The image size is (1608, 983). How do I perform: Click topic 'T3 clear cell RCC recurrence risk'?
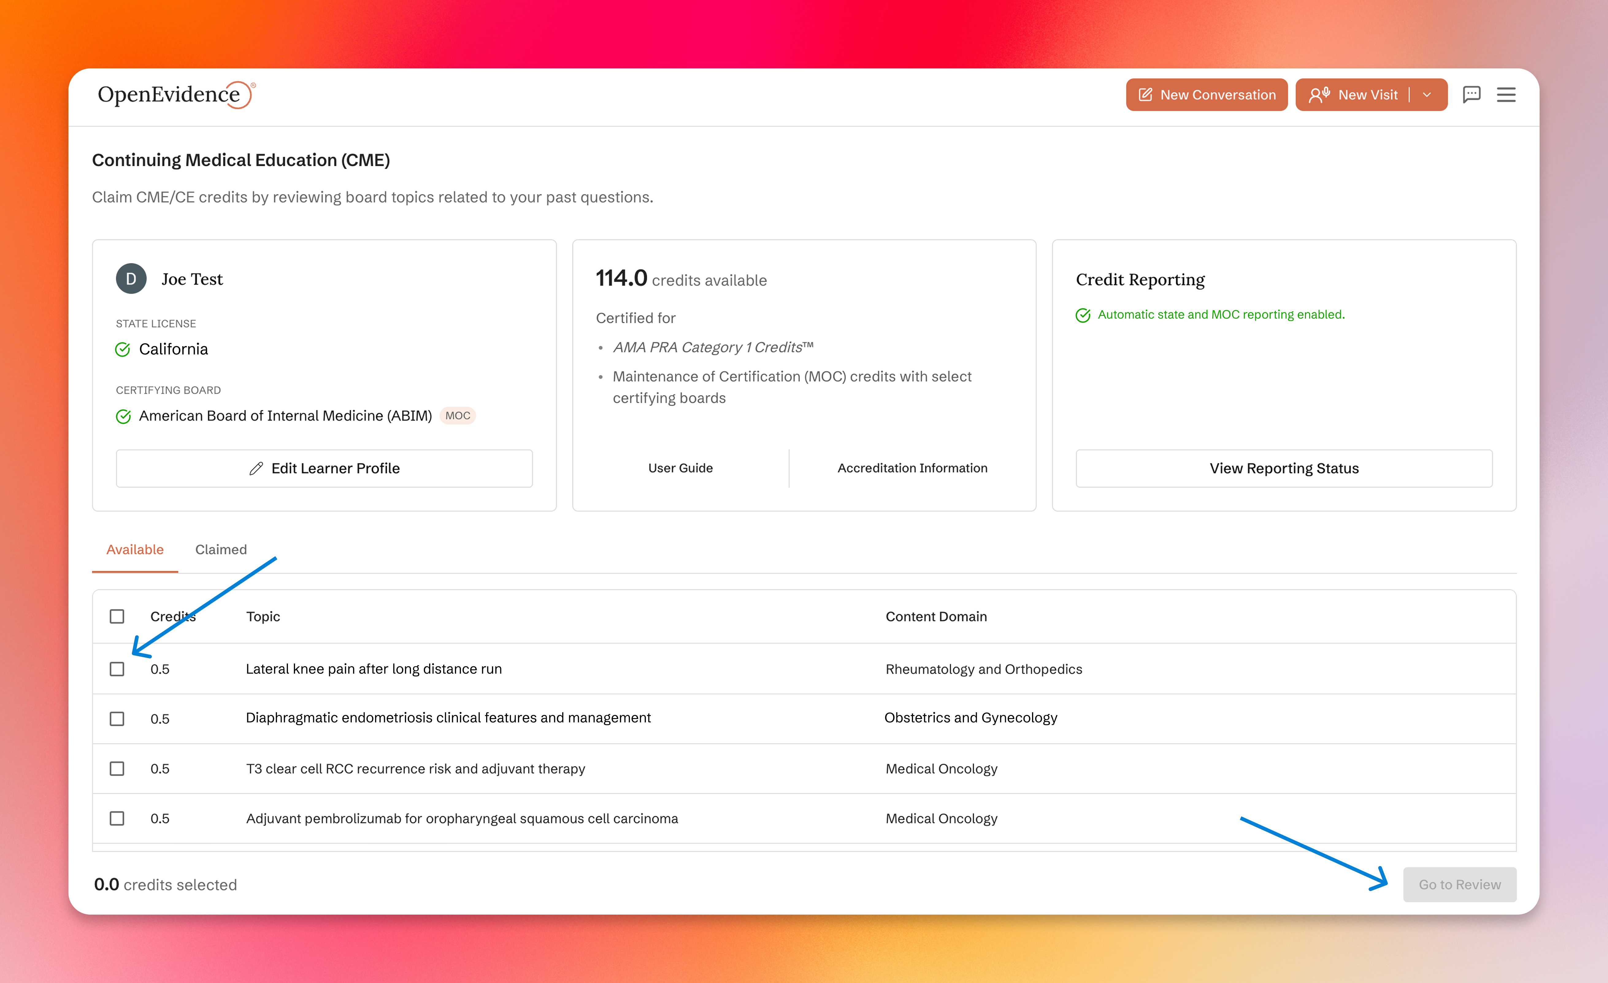(416, 768)
